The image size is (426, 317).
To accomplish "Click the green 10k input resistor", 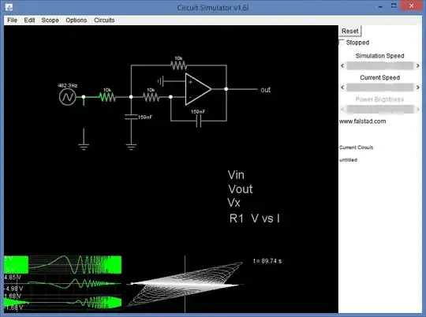I will [x=107, y=97].
